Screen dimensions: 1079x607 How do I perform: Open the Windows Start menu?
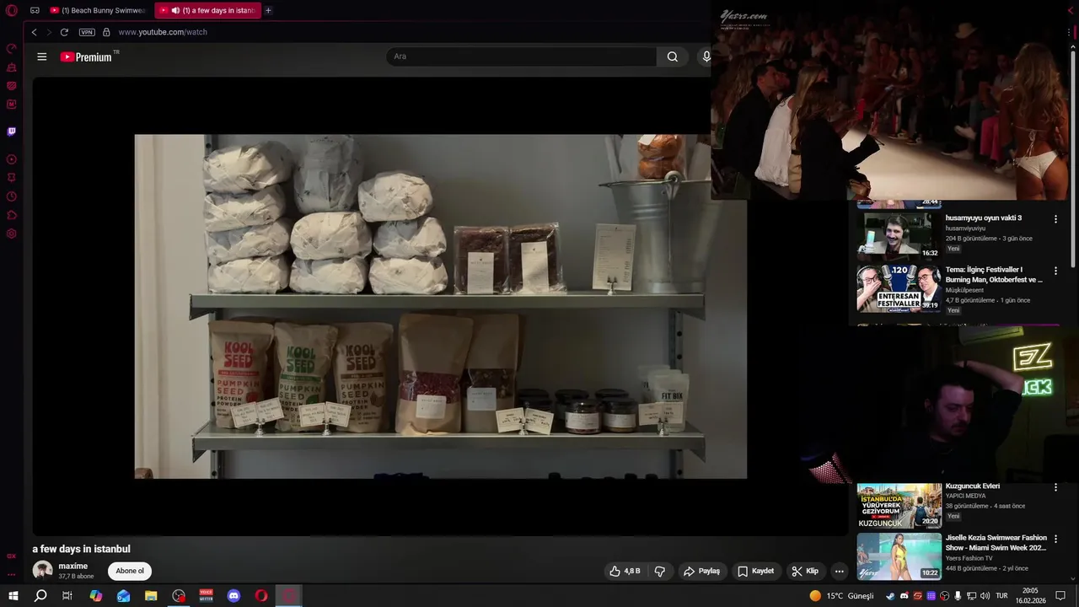click(x=13, y=596)
